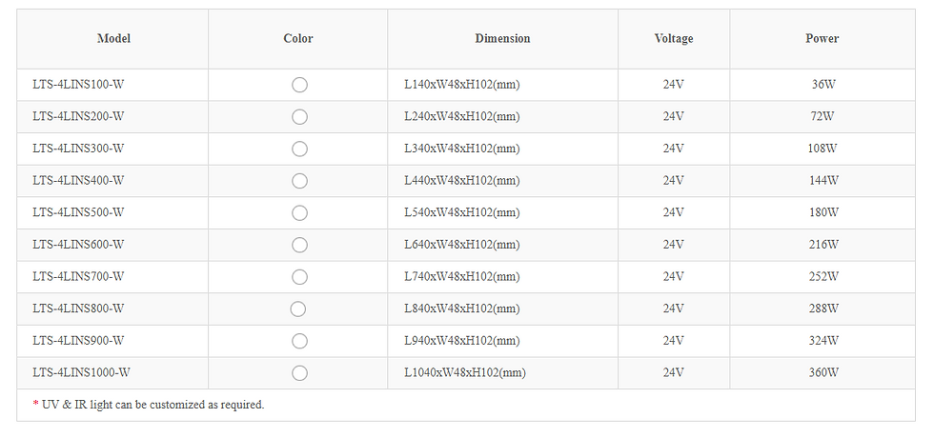Image resolution: width=934 pixels, height=438 pixels.
Task: Choose the color circle for LTS-4LINS800-W
Action: (297, 309)
